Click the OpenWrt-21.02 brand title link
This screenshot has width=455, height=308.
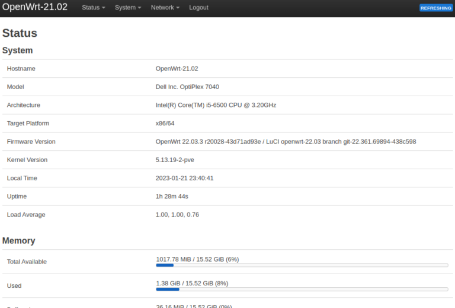click(35, 8)
